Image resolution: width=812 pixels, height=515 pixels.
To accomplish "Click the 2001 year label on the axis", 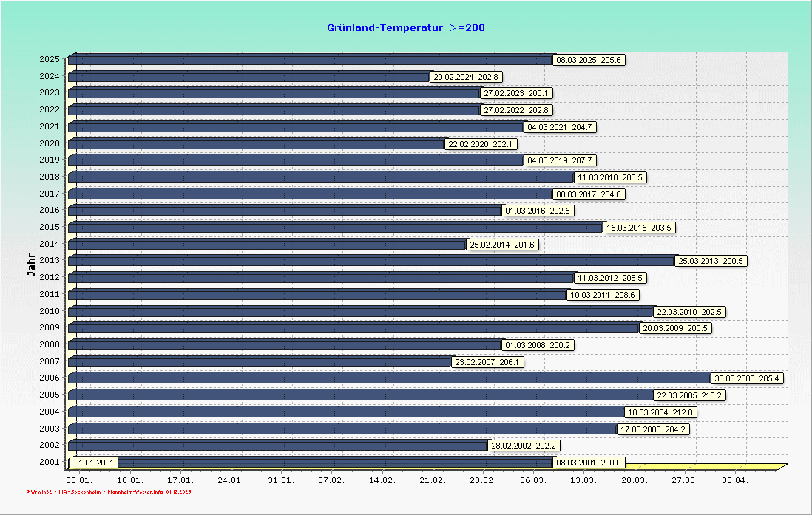I will pos(51,461).
